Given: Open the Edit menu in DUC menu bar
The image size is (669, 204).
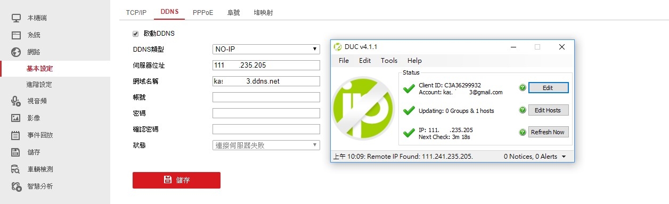Looking at the screenshot, I should click(365, 61).
